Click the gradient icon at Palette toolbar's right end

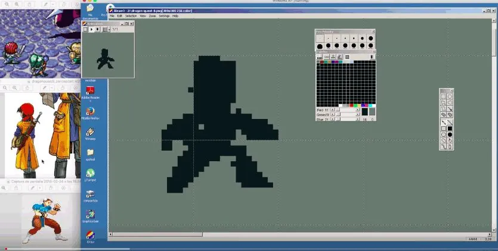373,57
